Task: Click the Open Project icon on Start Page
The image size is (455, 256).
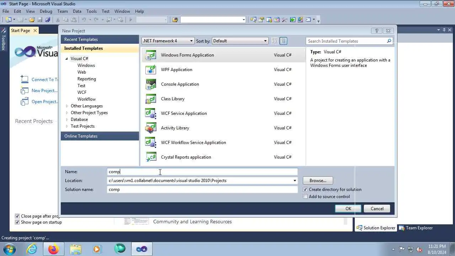Action: click(x=24, y=102)
